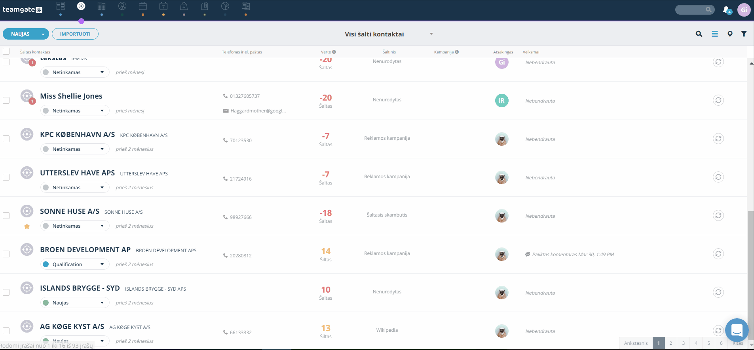
Task: Click the Ankstesnis pagination button
Action: click(636, 343)
